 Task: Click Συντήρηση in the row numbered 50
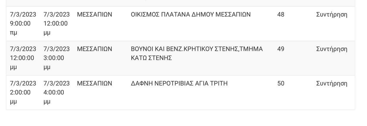[x=332, y=83]
